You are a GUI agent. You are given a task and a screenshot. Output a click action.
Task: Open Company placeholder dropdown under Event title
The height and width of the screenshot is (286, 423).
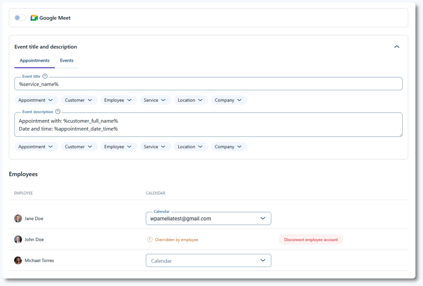coord(229,100)
